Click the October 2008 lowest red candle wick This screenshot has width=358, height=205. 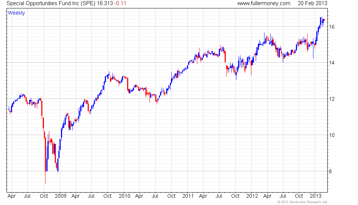point(45,179)
